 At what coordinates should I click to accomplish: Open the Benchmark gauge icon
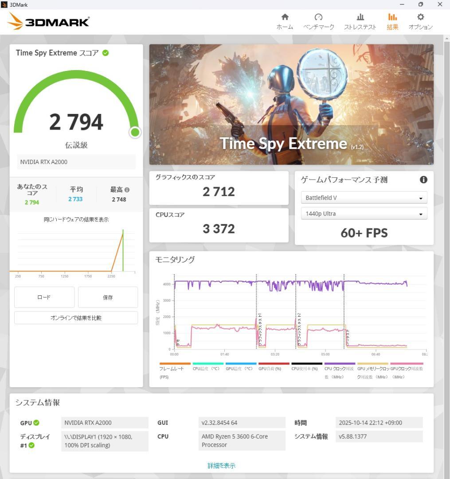point(318,17)
